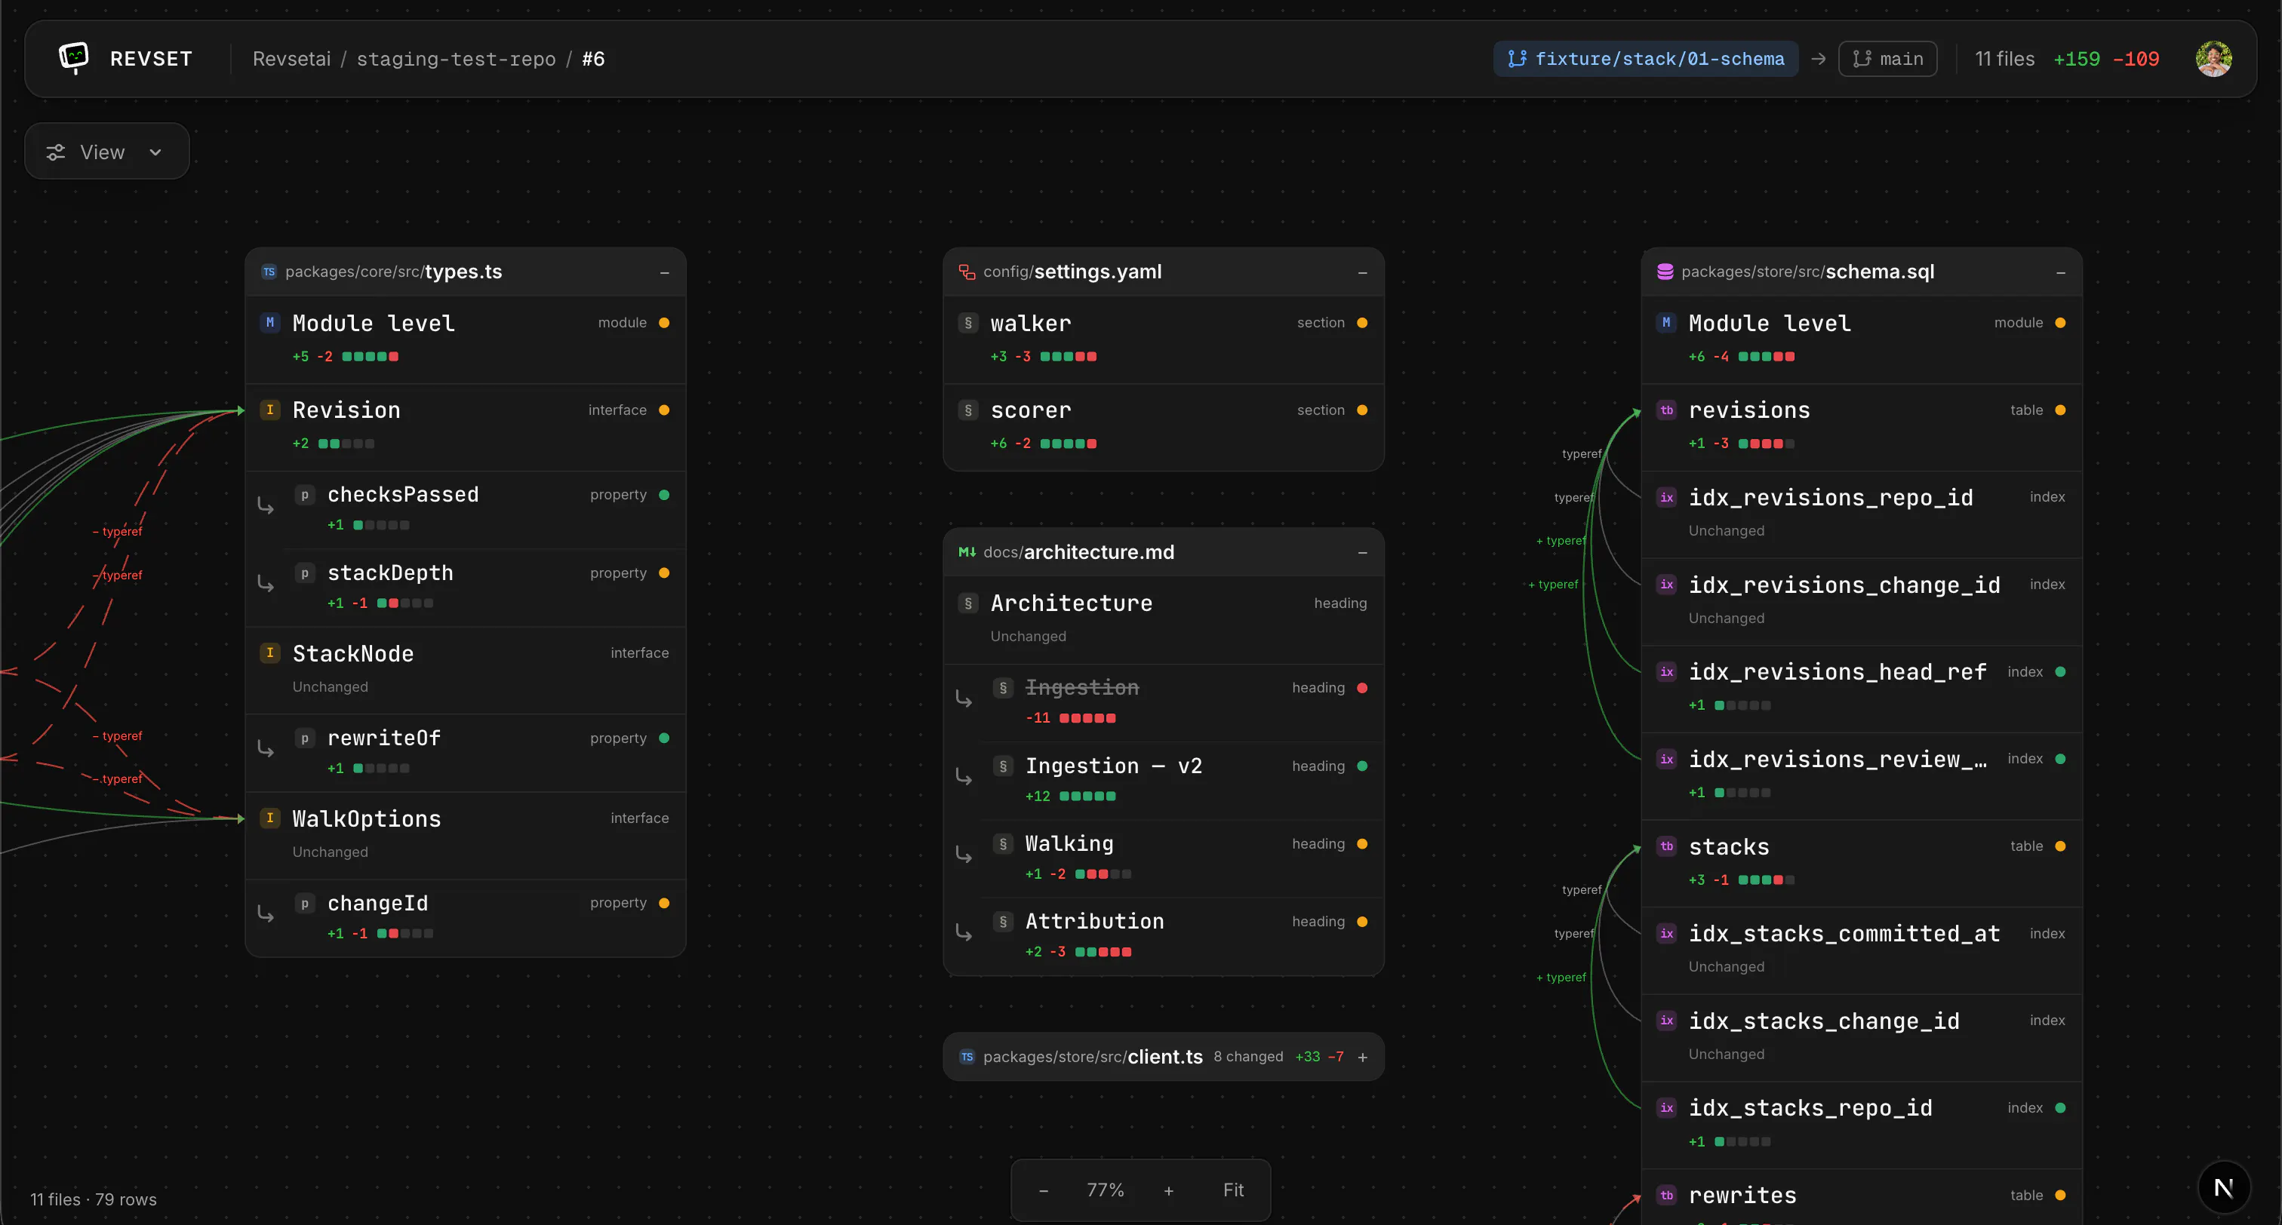The image size is (2282, 1225).
Task: Click the main branch button
Action: (x=1887, y=59)
